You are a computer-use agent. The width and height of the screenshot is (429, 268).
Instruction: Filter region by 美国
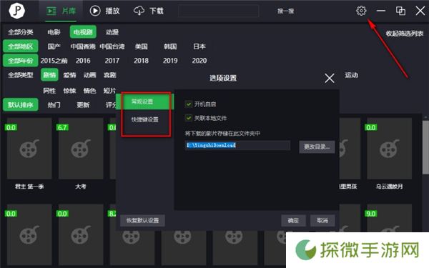tap(141, 46)
